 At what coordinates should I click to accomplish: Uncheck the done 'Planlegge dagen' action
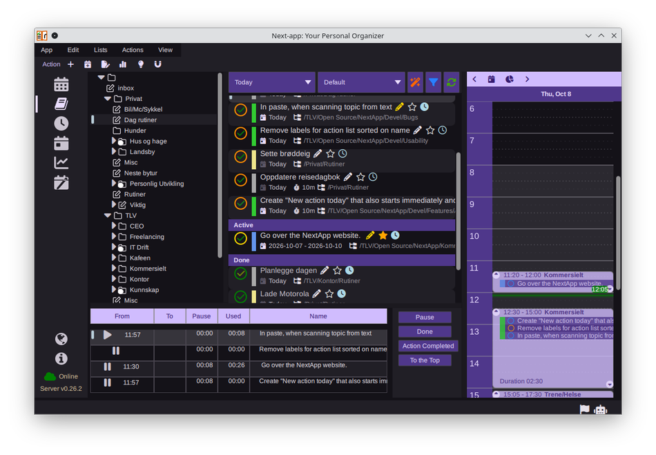click(240, 273)
